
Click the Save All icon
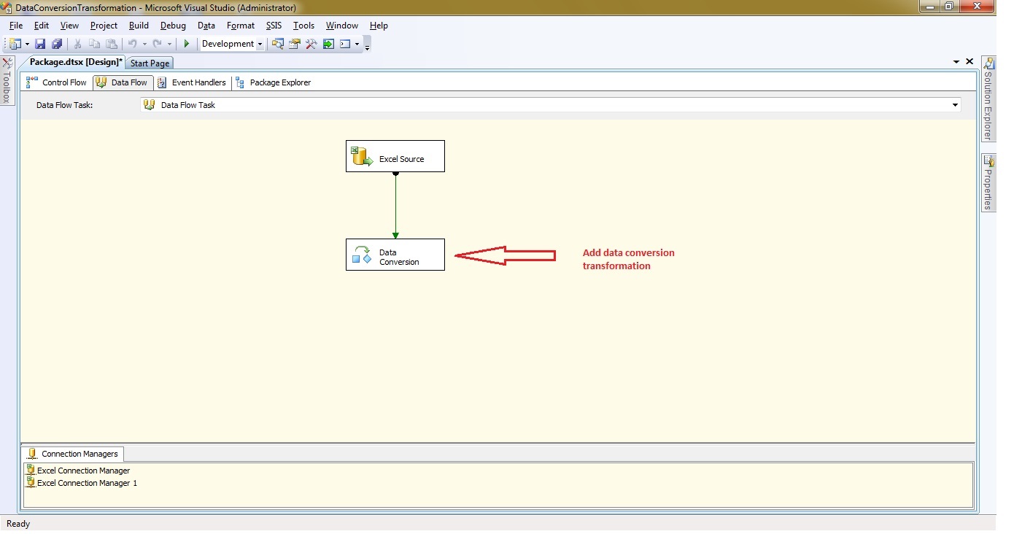56,44
